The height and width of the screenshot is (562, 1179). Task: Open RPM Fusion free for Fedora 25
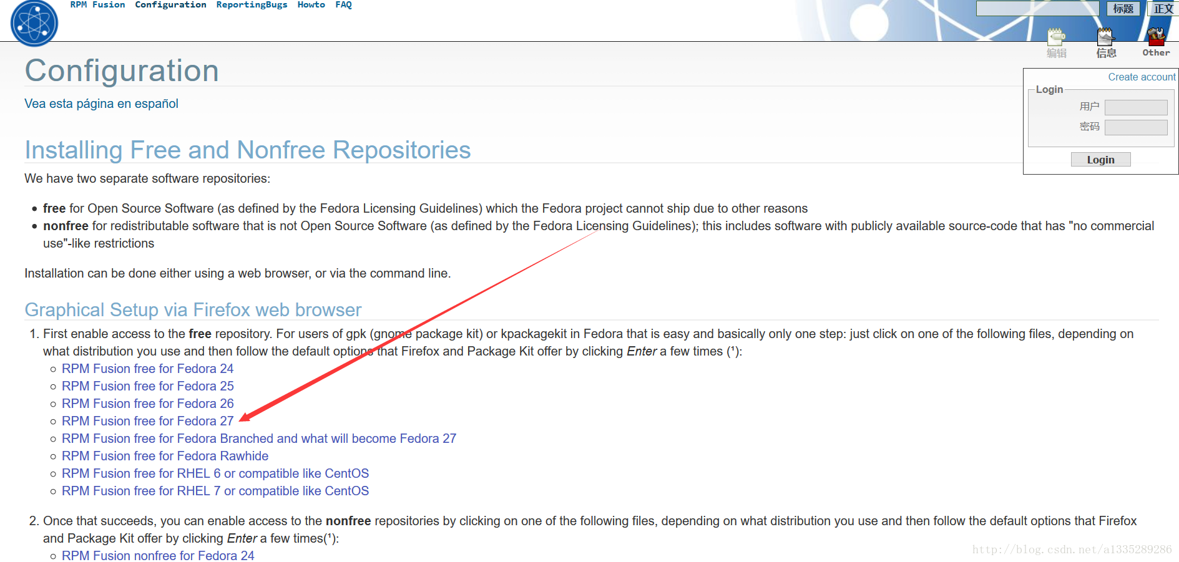tap(147, 386)
